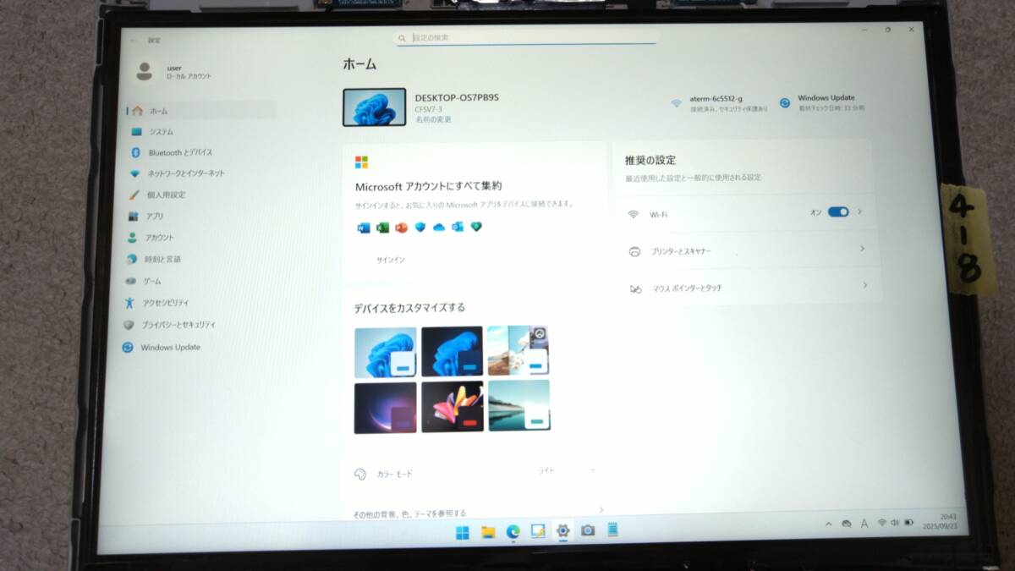
Task: Click the サインイン button
Action: click(390, 260)
